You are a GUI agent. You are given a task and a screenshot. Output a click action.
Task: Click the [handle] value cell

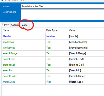tap(86, 36)
